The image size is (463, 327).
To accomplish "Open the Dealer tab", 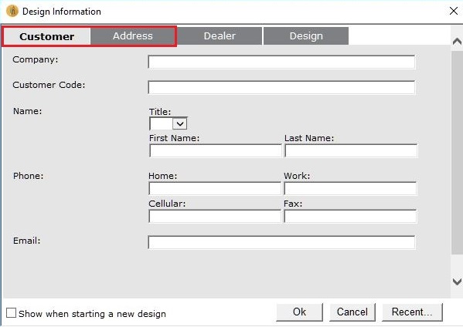I will pos(220,36).
